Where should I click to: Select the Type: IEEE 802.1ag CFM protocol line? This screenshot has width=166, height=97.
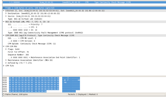(45, 33)
